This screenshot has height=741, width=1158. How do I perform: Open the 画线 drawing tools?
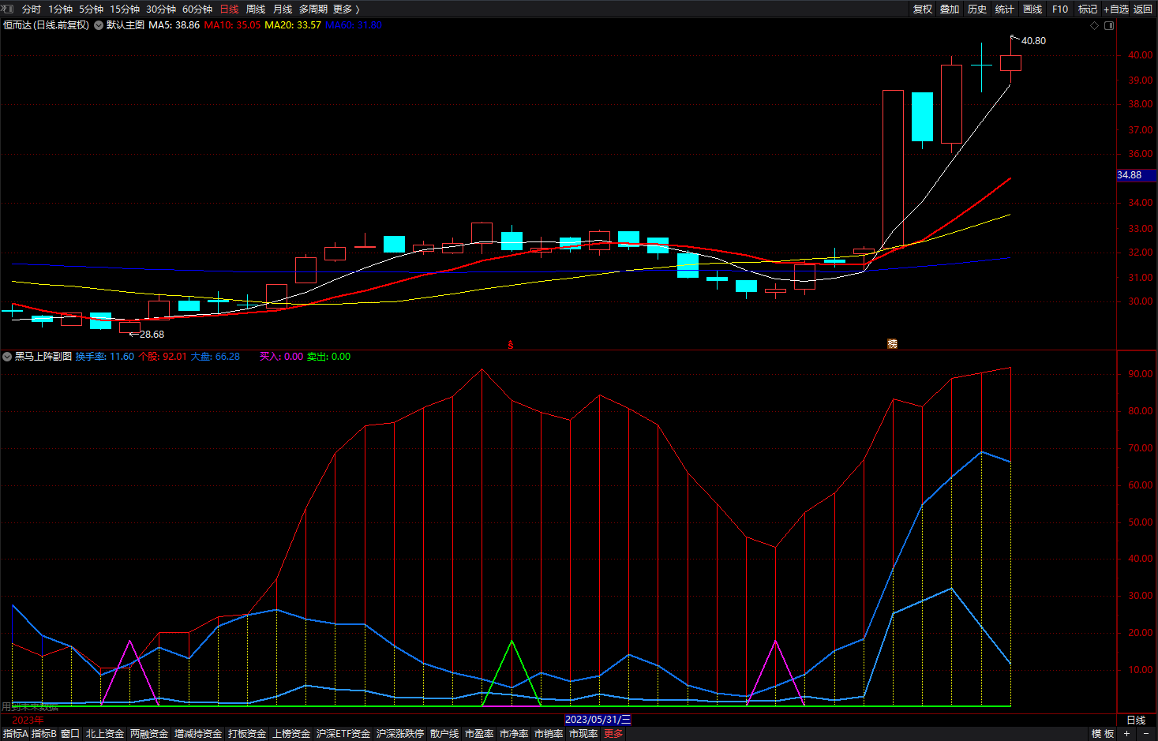point(1032,9)
